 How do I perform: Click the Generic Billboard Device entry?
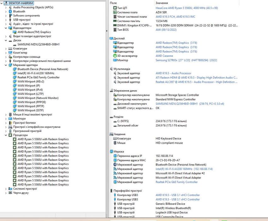pyautogui.click(x=170, y=204)
